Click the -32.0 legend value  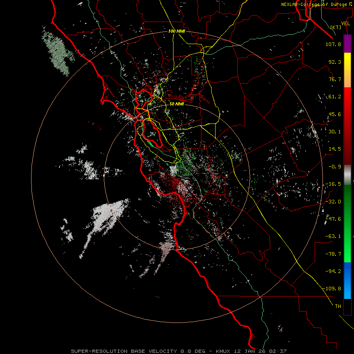(x=333, y=202)
